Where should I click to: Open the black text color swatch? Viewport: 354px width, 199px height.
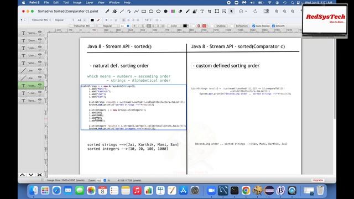tap(185, 26)
